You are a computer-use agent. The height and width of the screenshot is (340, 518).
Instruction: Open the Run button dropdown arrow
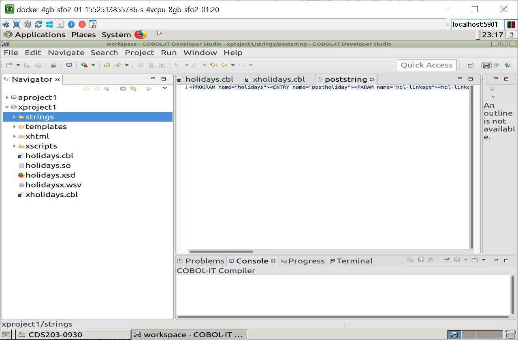[92, 65]
